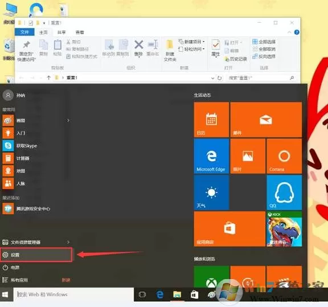
Task: Launch the Cortana tile
Action: coord(284,156)
